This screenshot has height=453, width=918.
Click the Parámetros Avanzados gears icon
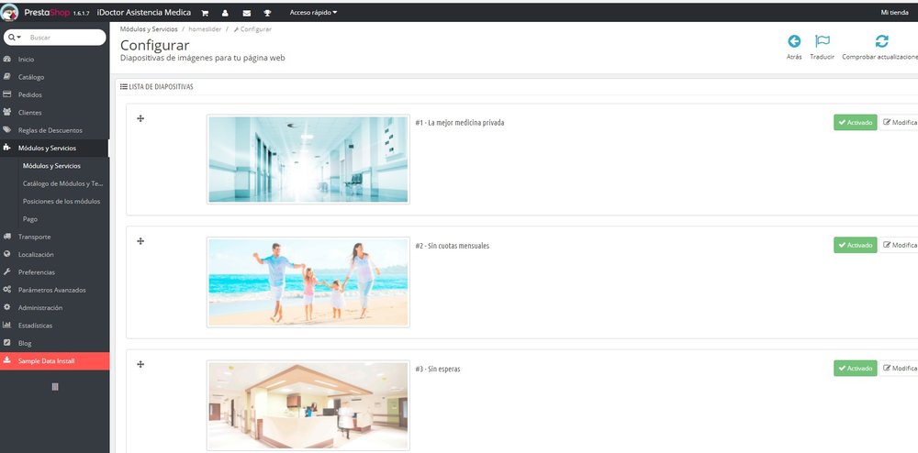click(x=7, y=290)
